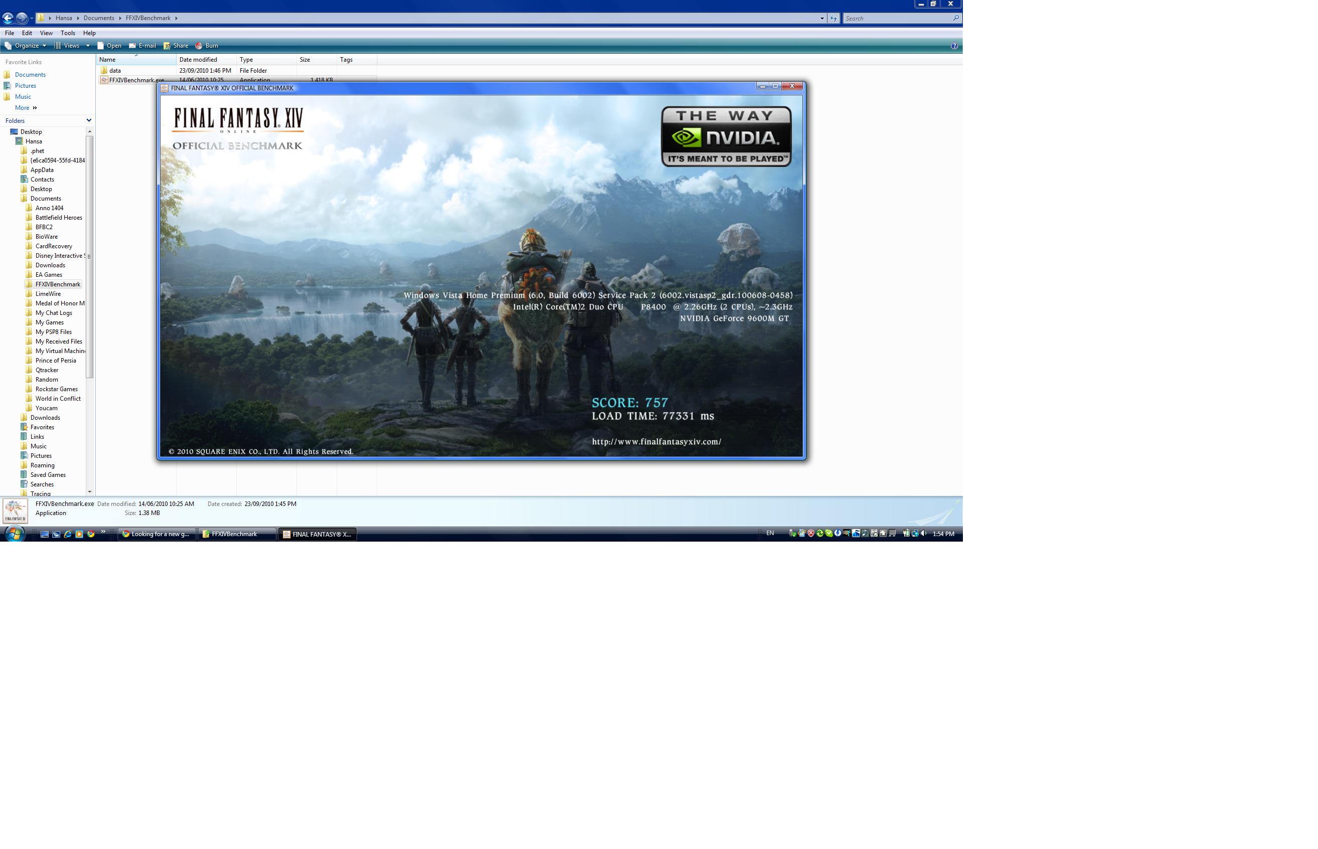Open the Tools menu
The image size is (1318, 849).
pos(68,33)
